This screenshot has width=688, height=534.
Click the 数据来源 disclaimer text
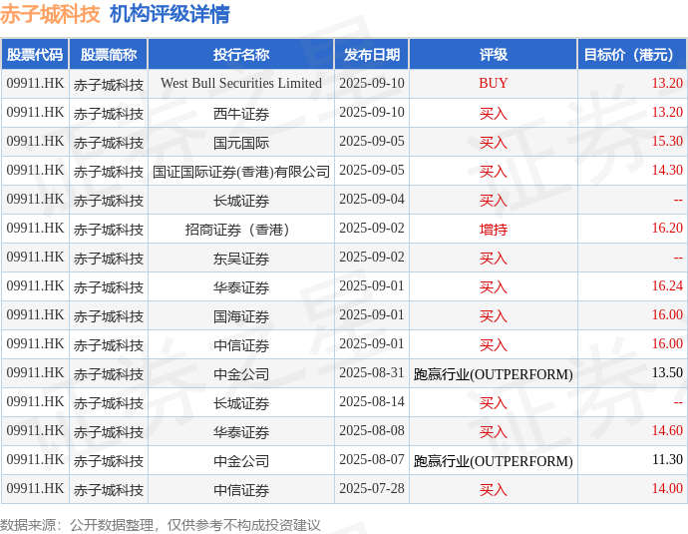(161, 525)
